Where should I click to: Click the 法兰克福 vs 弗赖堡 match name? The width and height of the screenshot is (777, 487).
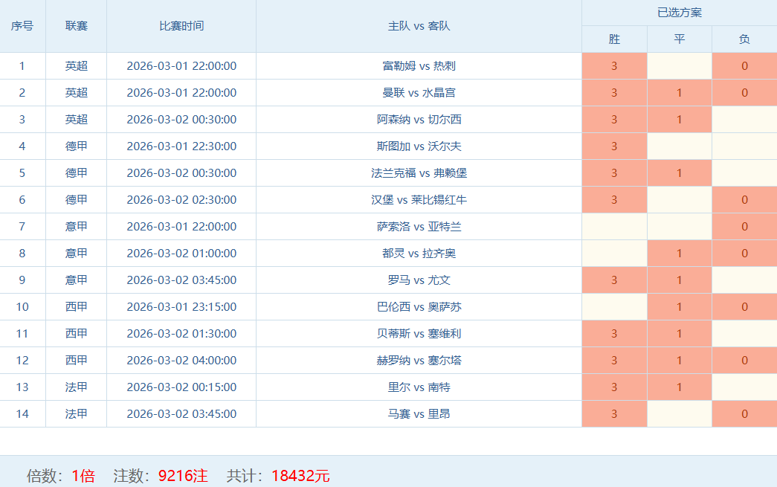419,173
